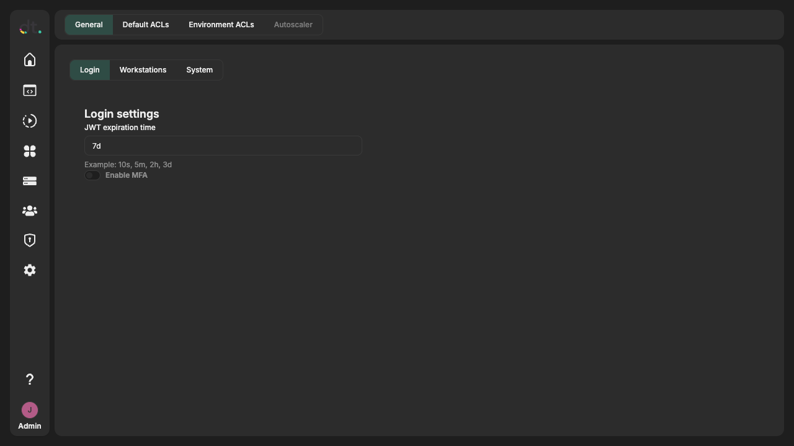Select the Autoscaler tab
Screen dimensions: 794x446
(293, 25)
